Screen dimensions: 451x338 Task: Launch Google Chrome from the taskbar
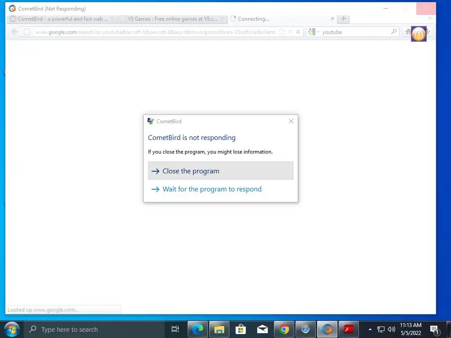pos(284,329)
